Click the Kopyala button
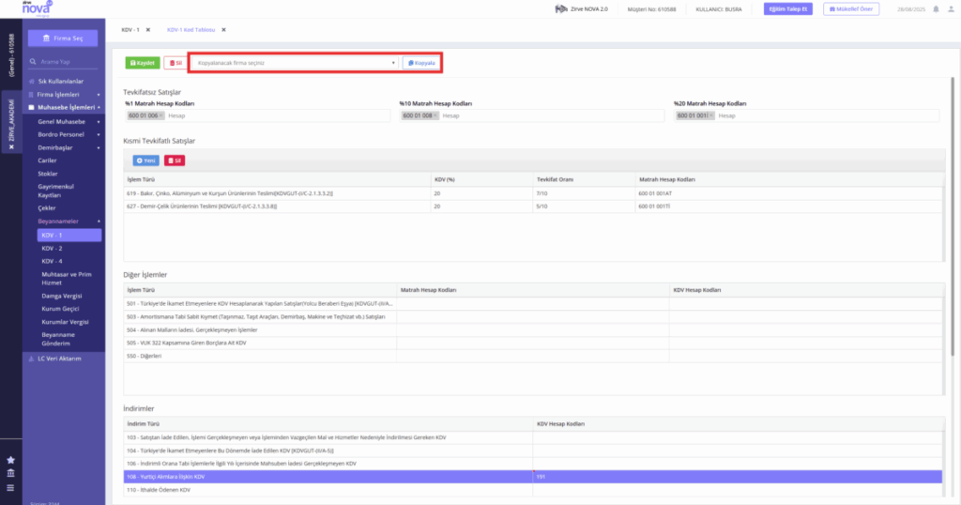 [421, 63]
